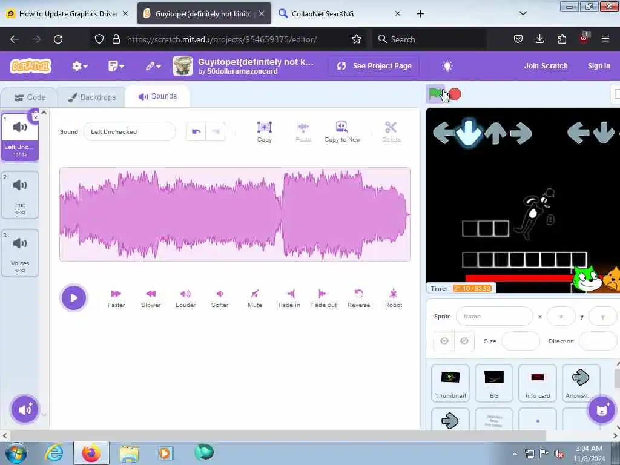The image size is (620, 465).
Task: Select the info card sprite
Action: click(x=538, y=383)
